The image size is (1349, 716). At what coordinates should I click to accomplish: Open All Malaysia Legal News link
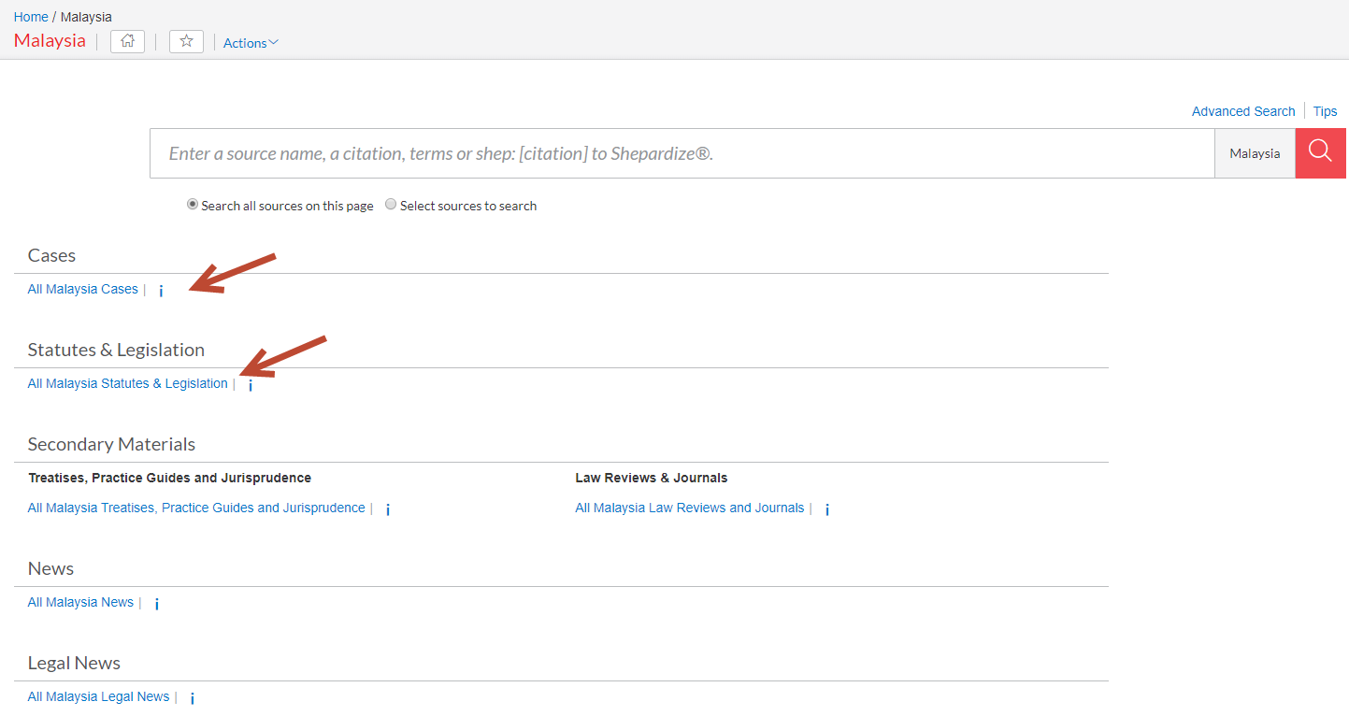tap(99, 696)
